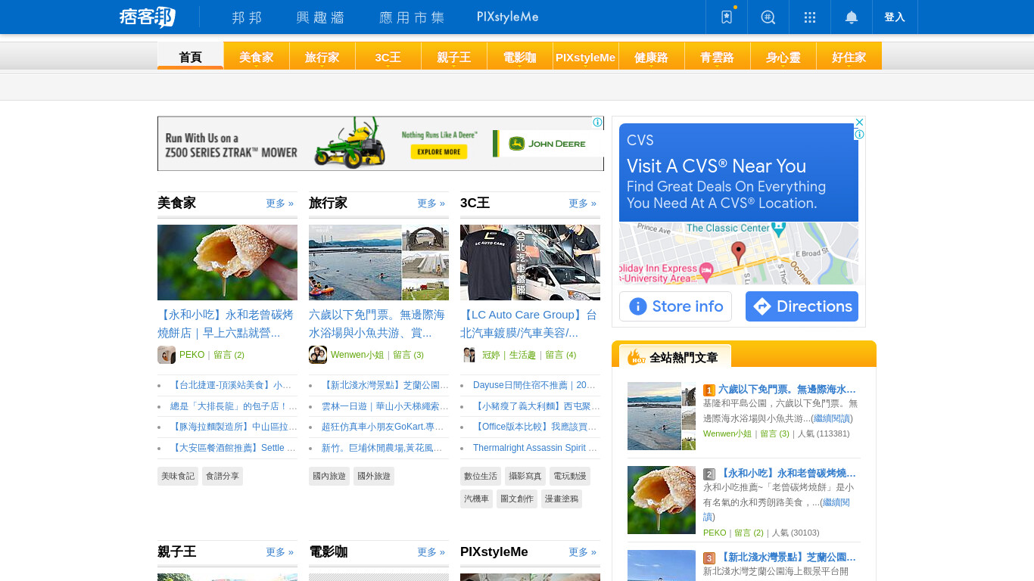Screen dimensions: 1034x581
Task: Open hot article #2 pastry thumbnail
Action: pyautogui.click(x=662, y=500)
